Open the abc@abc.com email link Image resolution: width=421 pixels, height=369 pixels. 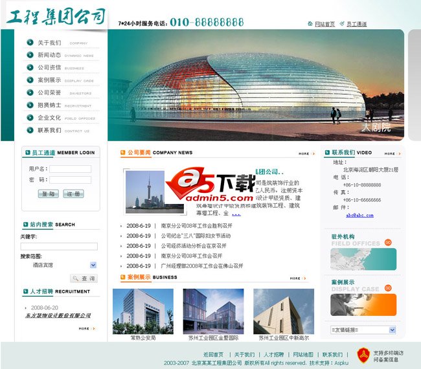pos(359,215)
